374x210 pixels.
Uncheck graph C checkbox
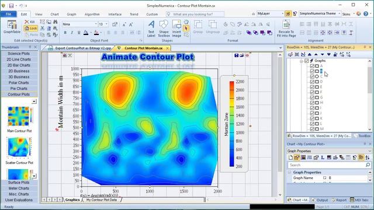(312, 76)
